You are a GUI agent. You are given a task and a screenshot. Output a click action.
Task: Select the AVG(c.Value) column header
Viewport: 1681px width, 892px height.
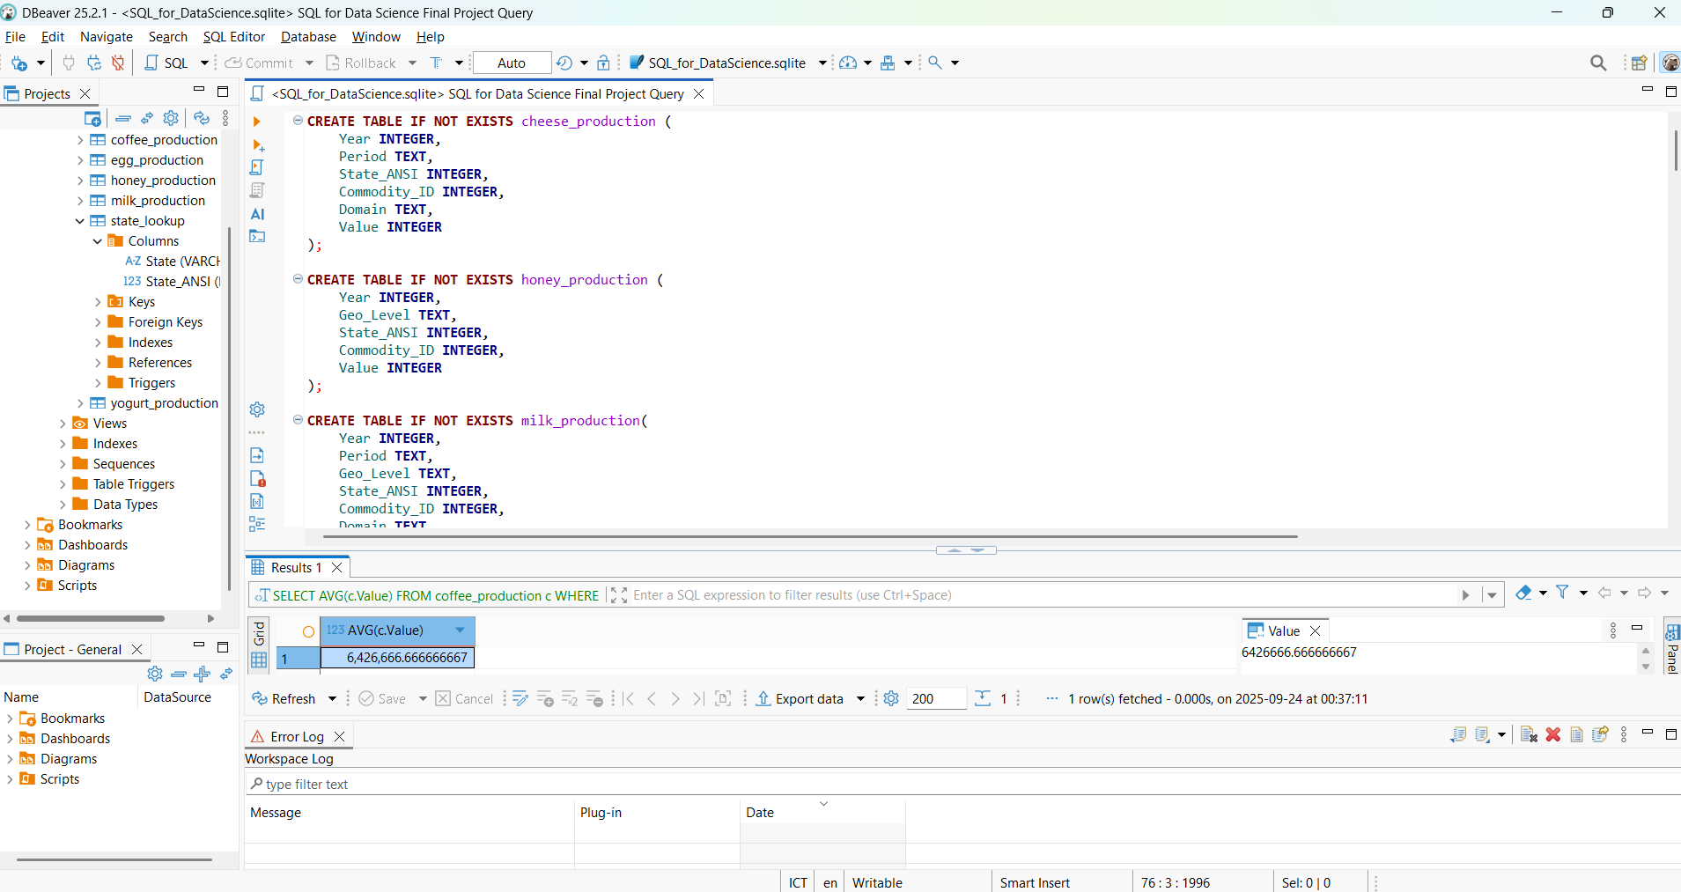pos(386,630)
